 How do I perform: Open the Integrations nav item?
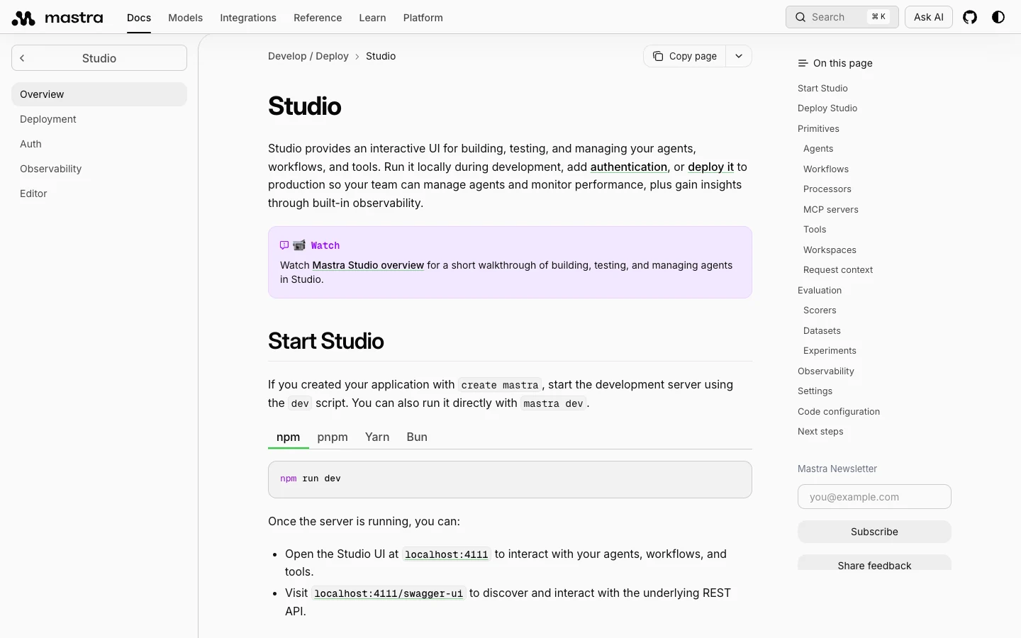point(248,18)
